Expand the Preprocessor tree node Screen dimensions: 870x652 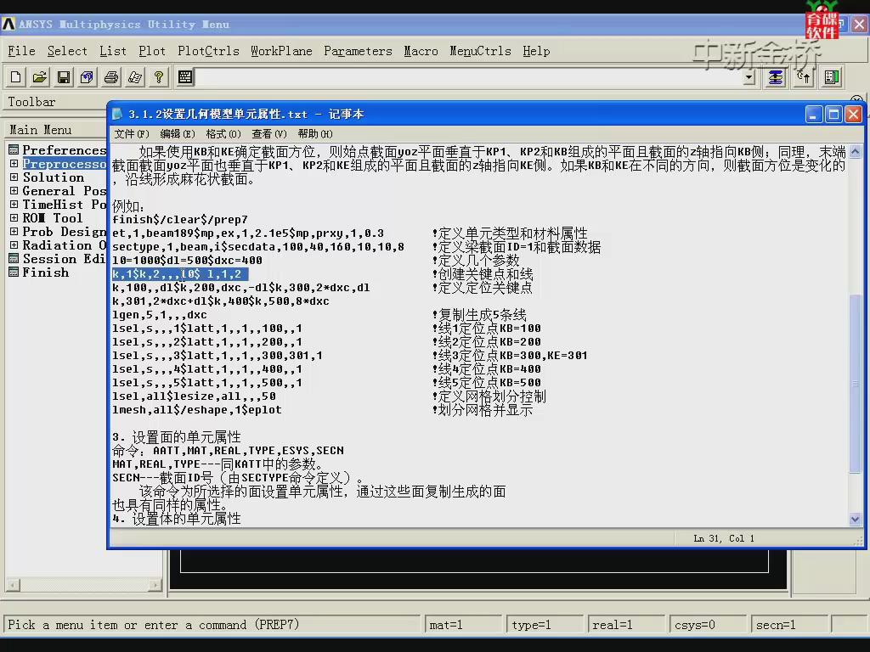14,164
